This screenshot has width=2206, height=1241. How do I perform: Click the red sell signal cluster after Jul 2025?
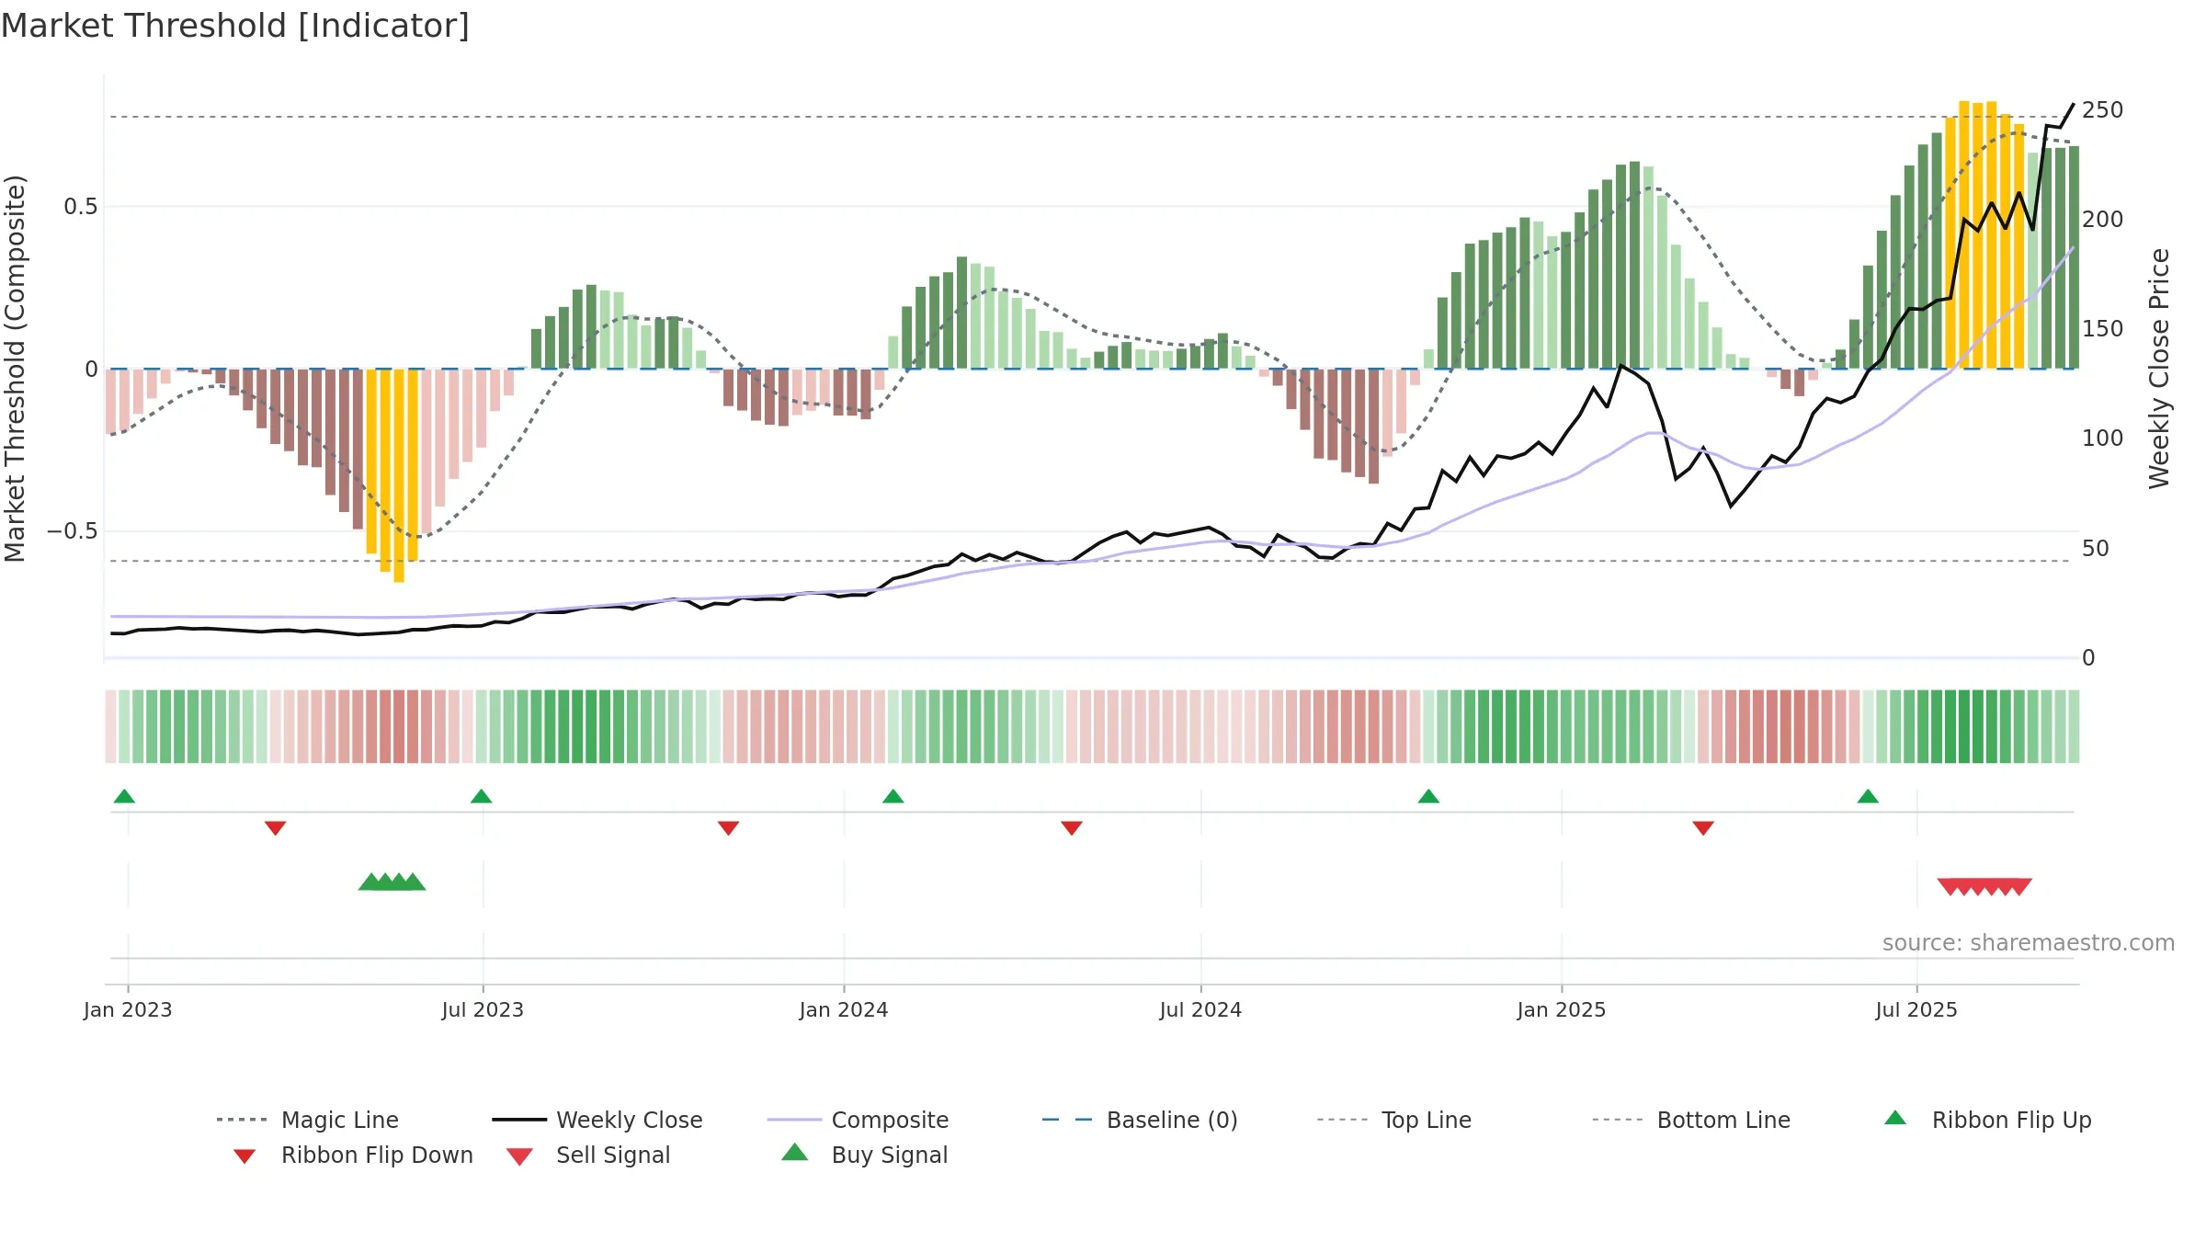tap(1984, 887)
